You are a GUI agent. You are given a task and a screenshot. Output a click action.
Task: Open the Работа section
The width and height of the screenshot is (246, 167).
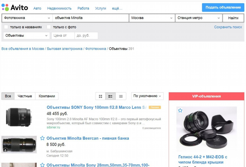83,8
